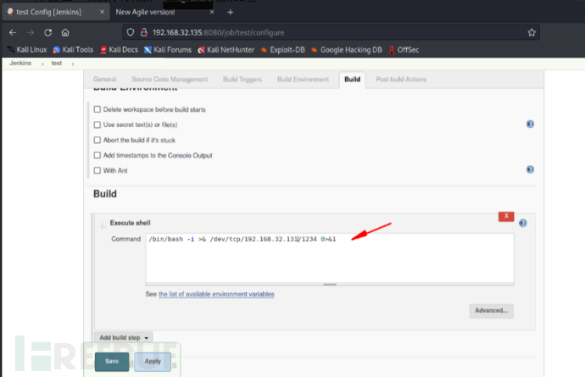Grab the Execute shell drag handle
The image size is (585, 377).
click(x=103, y=224)
